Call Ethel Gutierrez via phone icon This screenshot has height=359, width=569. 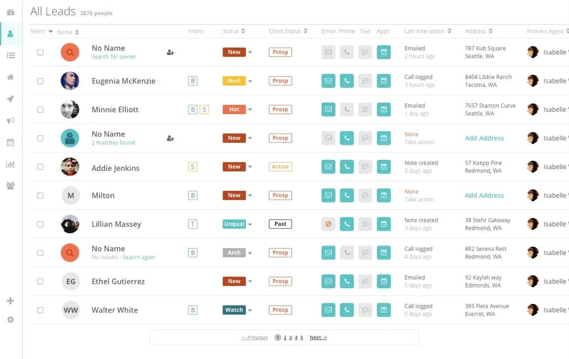[x=347, y=281]
